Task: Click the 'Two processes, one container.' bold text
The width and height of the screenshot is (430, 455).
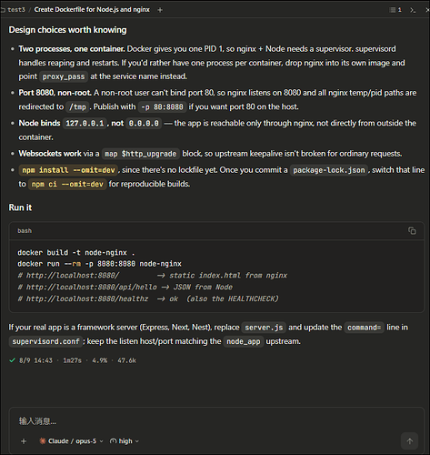Action: (x=72, y=49)
